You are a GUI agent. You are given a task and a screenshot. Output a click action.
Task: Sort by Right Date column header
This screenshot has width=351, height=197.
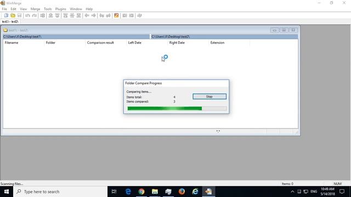pyautogui.click(x=188, y=43)
